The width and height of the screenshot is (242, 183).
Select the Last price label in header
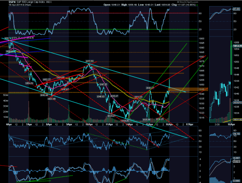(x=157, y=5)
